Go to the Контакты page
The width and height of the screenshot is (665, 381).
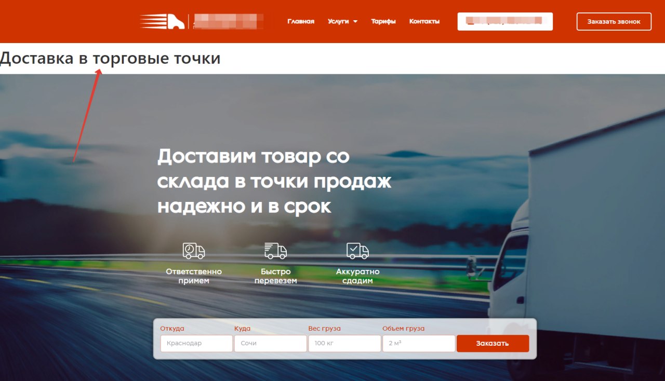click(x=424, y=22)
